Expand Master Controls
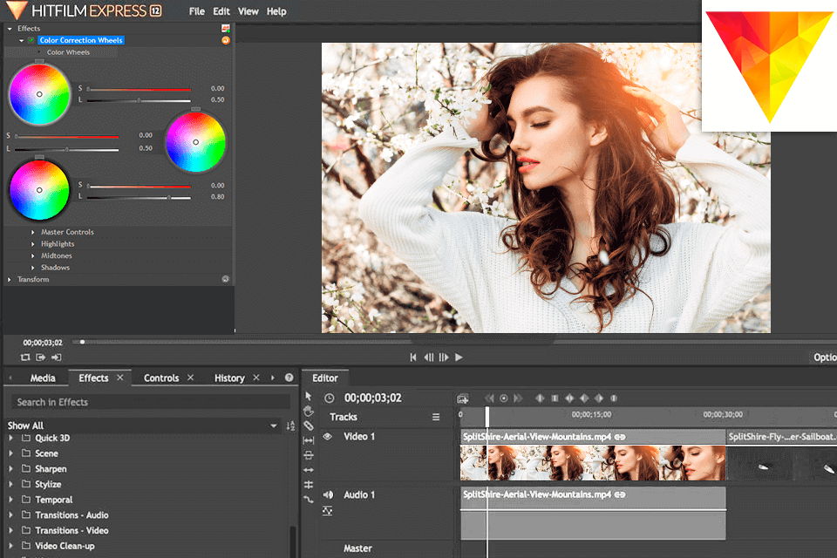This screenshot has width=837, height=558. [32, 232]
